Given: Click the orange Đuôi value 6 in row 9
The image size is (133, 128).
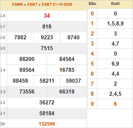Looking at the screenshot, I should 115,104.
